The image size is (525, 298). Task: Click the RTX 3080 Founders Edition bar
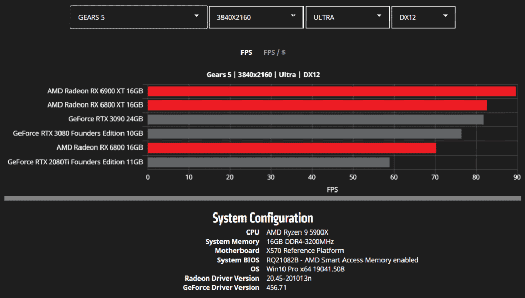pyautogui.click(x=305, y=134)
